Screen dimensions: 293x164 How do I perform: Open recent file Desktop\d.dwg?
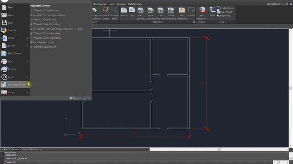[46, 38]
